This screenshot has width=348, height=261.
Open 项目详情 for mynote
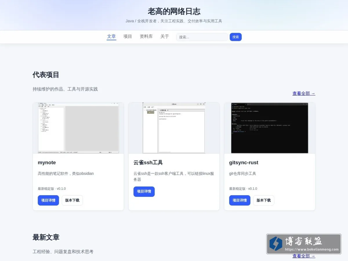[48, 200]
